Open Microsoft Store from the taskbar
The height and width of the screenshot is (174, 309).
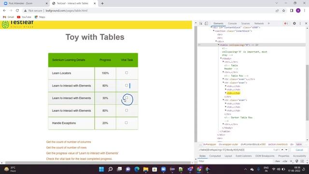[x=154, y=169]
